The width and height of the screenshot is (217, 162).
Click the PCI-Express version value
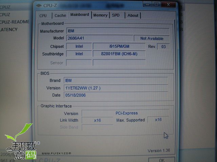click(125, 113)
